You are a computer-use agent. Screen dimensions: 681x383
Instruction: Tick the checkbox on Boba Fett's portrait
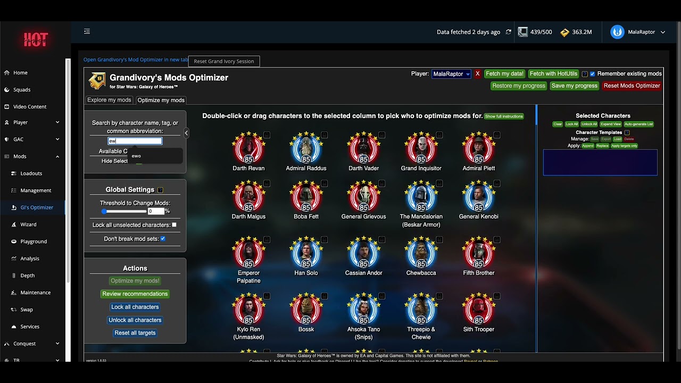click(x=324, y=184)
